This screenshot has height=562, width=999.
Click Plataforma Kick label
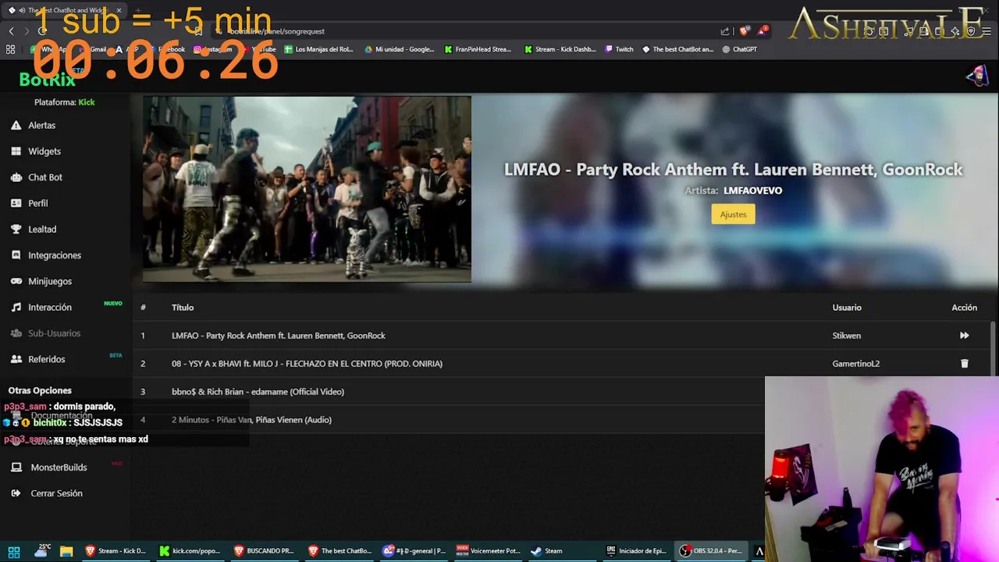(65, 102)
